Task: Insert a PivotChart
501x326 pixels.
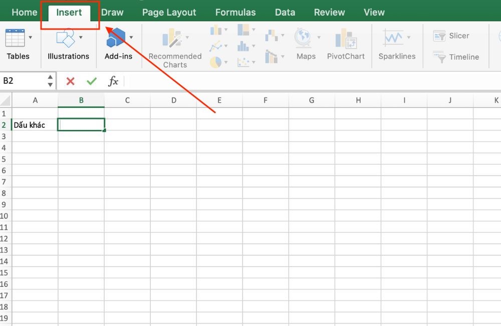Action: coord(346,44)
